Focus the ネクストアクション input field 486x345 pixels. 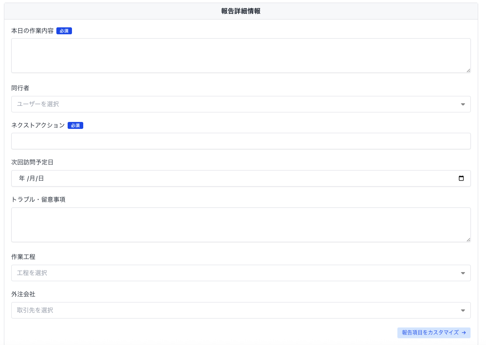pyautogui.click(x=241, y=141)
